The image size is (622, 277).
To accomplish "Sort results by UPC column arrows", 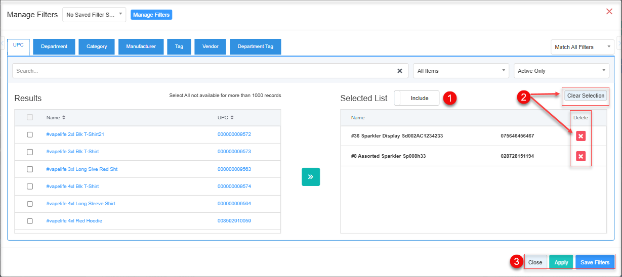I will (232, 118).
